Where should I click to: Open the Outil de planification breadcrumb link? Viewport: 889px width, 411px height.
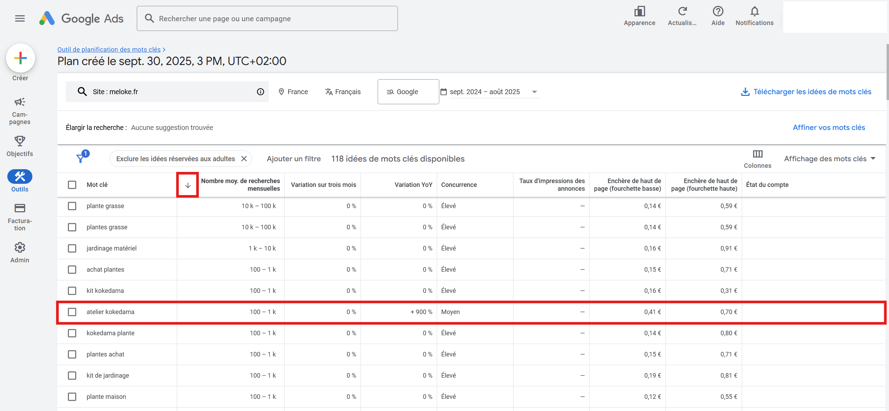click(x=109, y=49)
